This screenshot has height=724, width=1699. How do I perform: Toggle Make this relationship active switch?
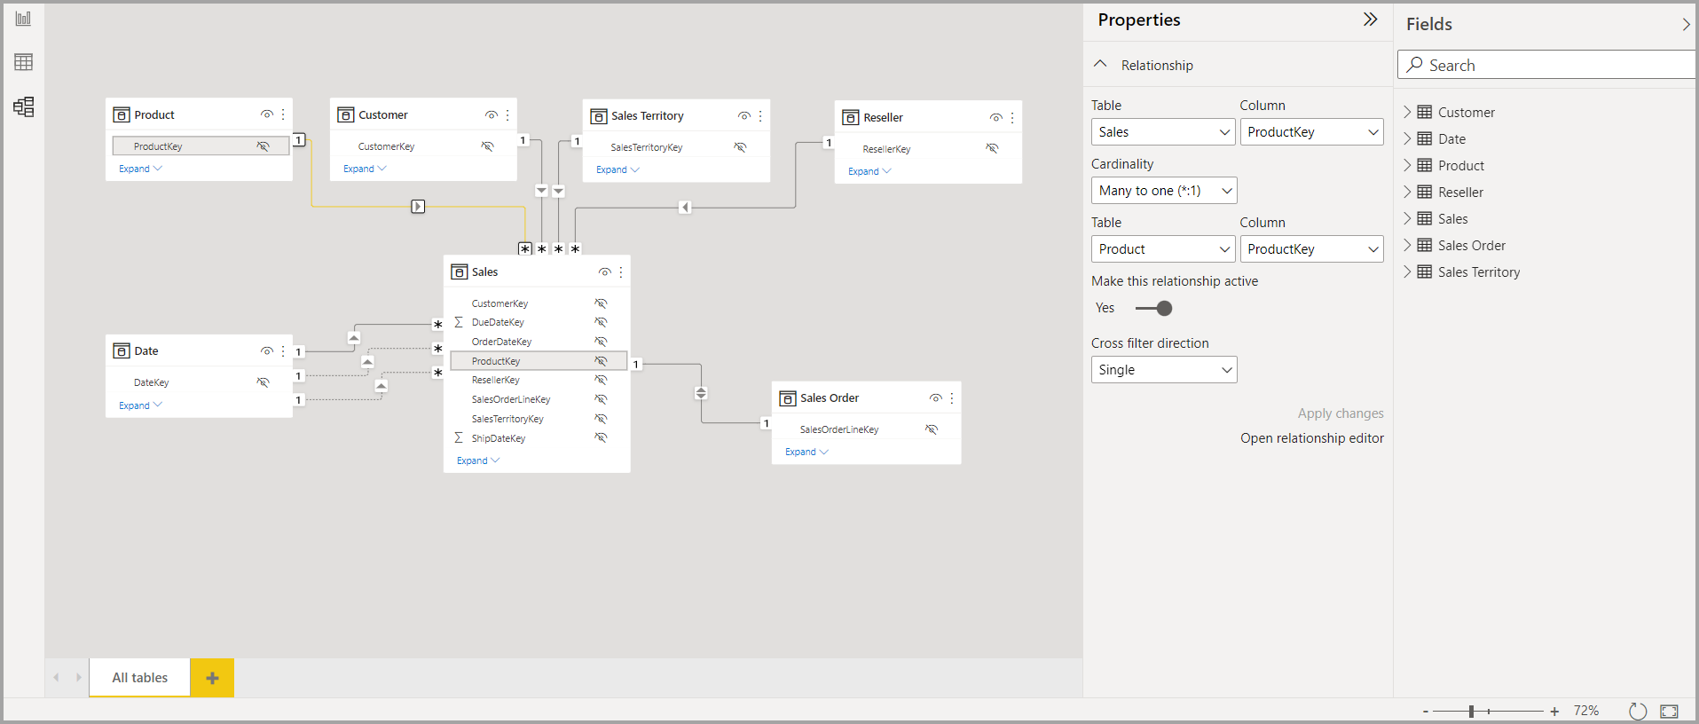pos(1154,309)
